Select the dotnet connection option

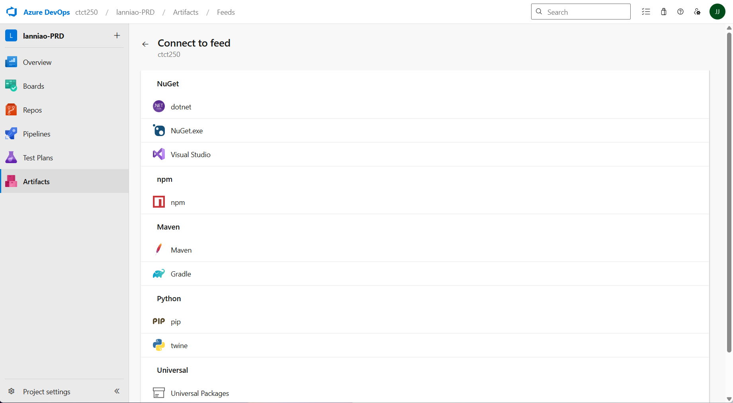181,107
